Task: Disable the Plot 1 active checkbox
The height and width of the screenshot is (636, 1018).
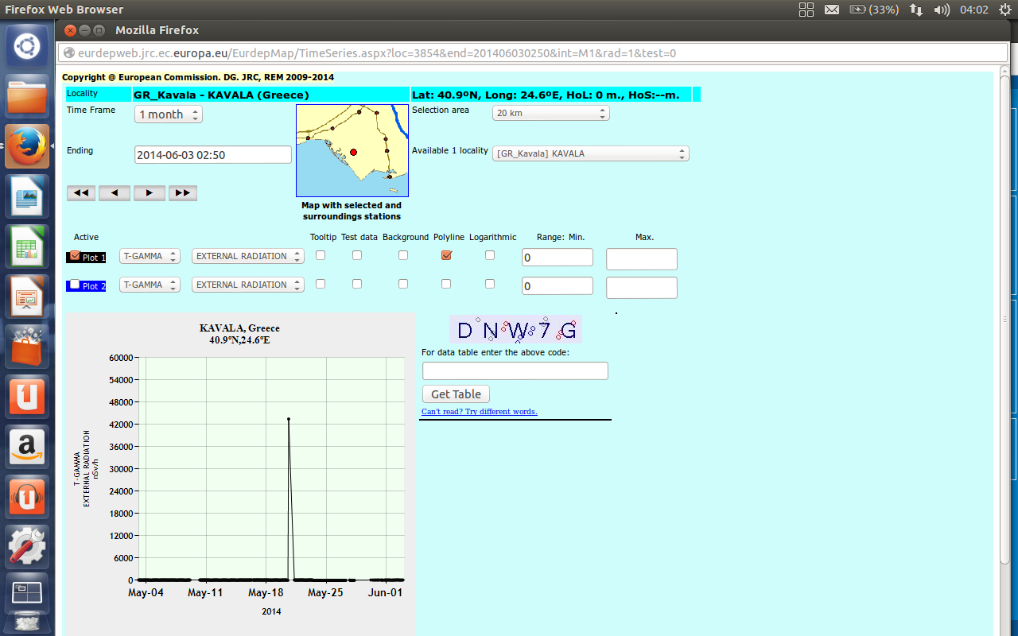Action: click(x=75, y=256)
